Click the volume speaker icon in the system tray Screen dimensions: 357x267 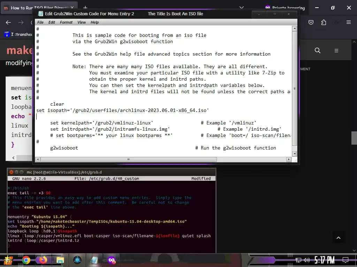[x=307, y=260]
